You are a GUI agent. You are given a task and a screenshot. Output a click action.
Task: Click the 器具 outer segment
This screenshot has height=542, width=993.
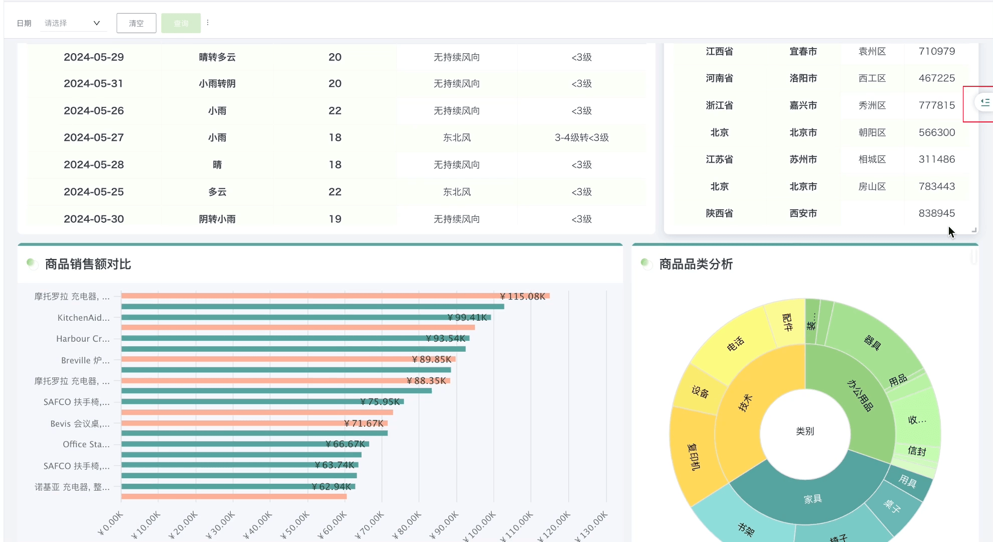873,343
